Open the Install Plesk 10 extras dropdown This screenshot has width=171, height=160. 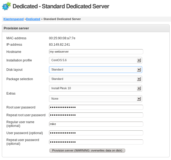tap(96, 88)
